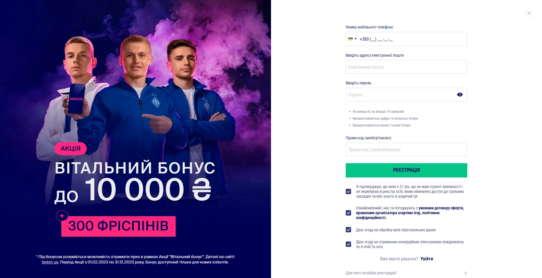Open the Увійти login link
Image resolution: width=542 pixels, height=278 pixels.
click(x=426, y=259)
